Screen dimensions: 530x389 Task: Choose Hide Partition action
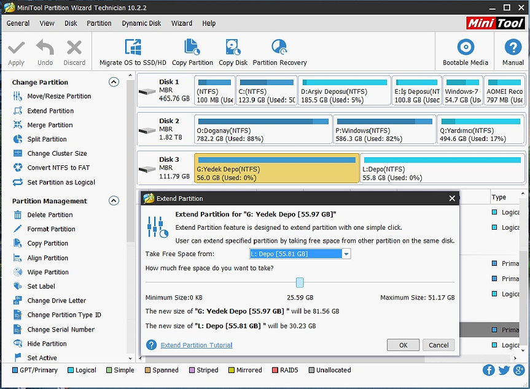point(40,344)
